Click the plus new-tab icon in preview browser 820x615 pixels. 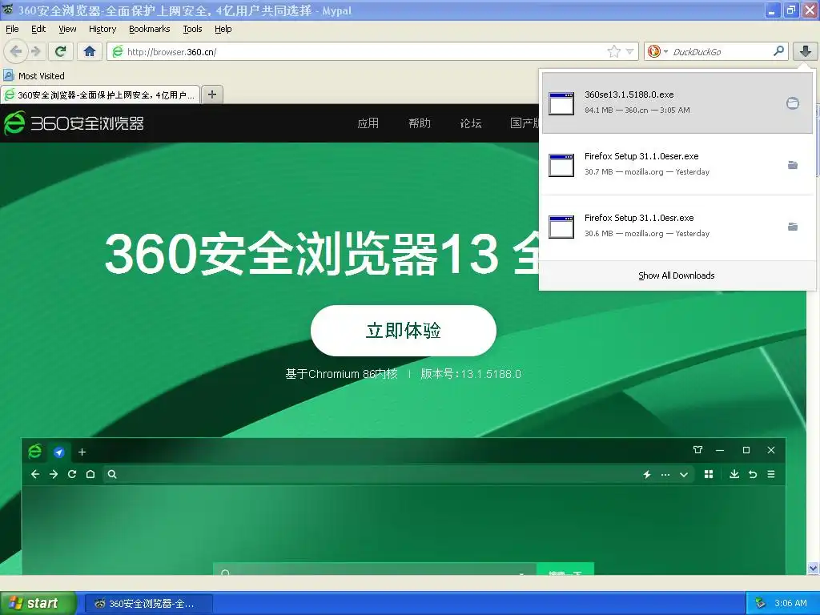[82, 452]
